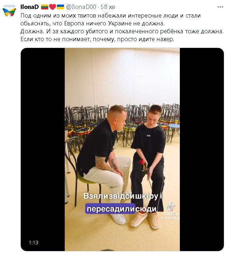Open the @IlonaD00 handle link

[81, 7]
